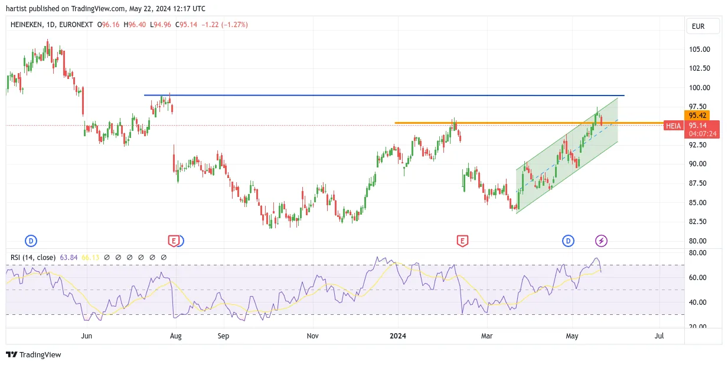This screenshot has height=365, width=728.
Task: Click the red earnings E marker near August
Action: pos(174,241)
